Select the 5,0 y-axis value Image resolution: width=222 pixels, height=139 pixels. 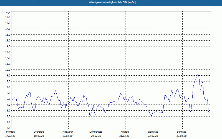click(8, 99)
